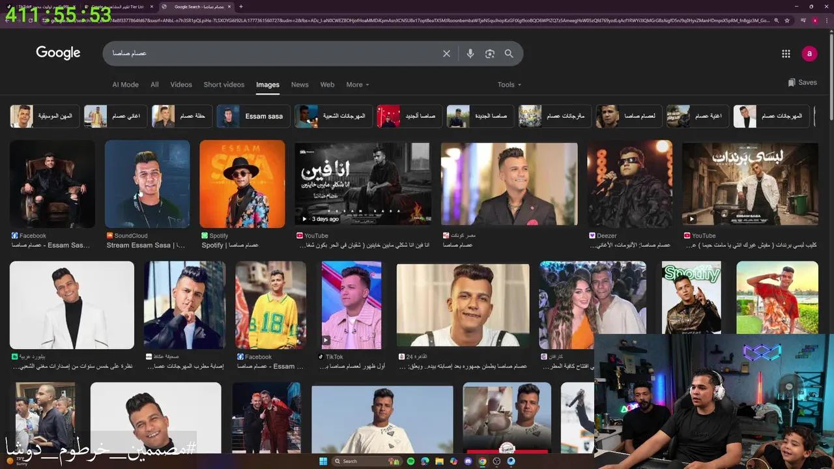The width and height of the screenshot is (834, 469).
Task: Select the المهن الموسيقية filter chip
Action: (45, 116)
